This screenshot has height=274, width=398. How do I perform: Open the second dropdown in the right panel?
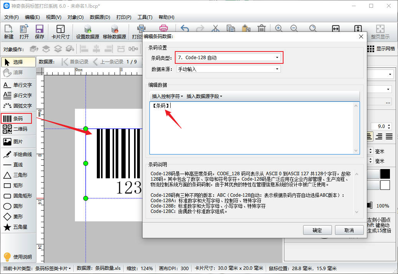[388, 90]
